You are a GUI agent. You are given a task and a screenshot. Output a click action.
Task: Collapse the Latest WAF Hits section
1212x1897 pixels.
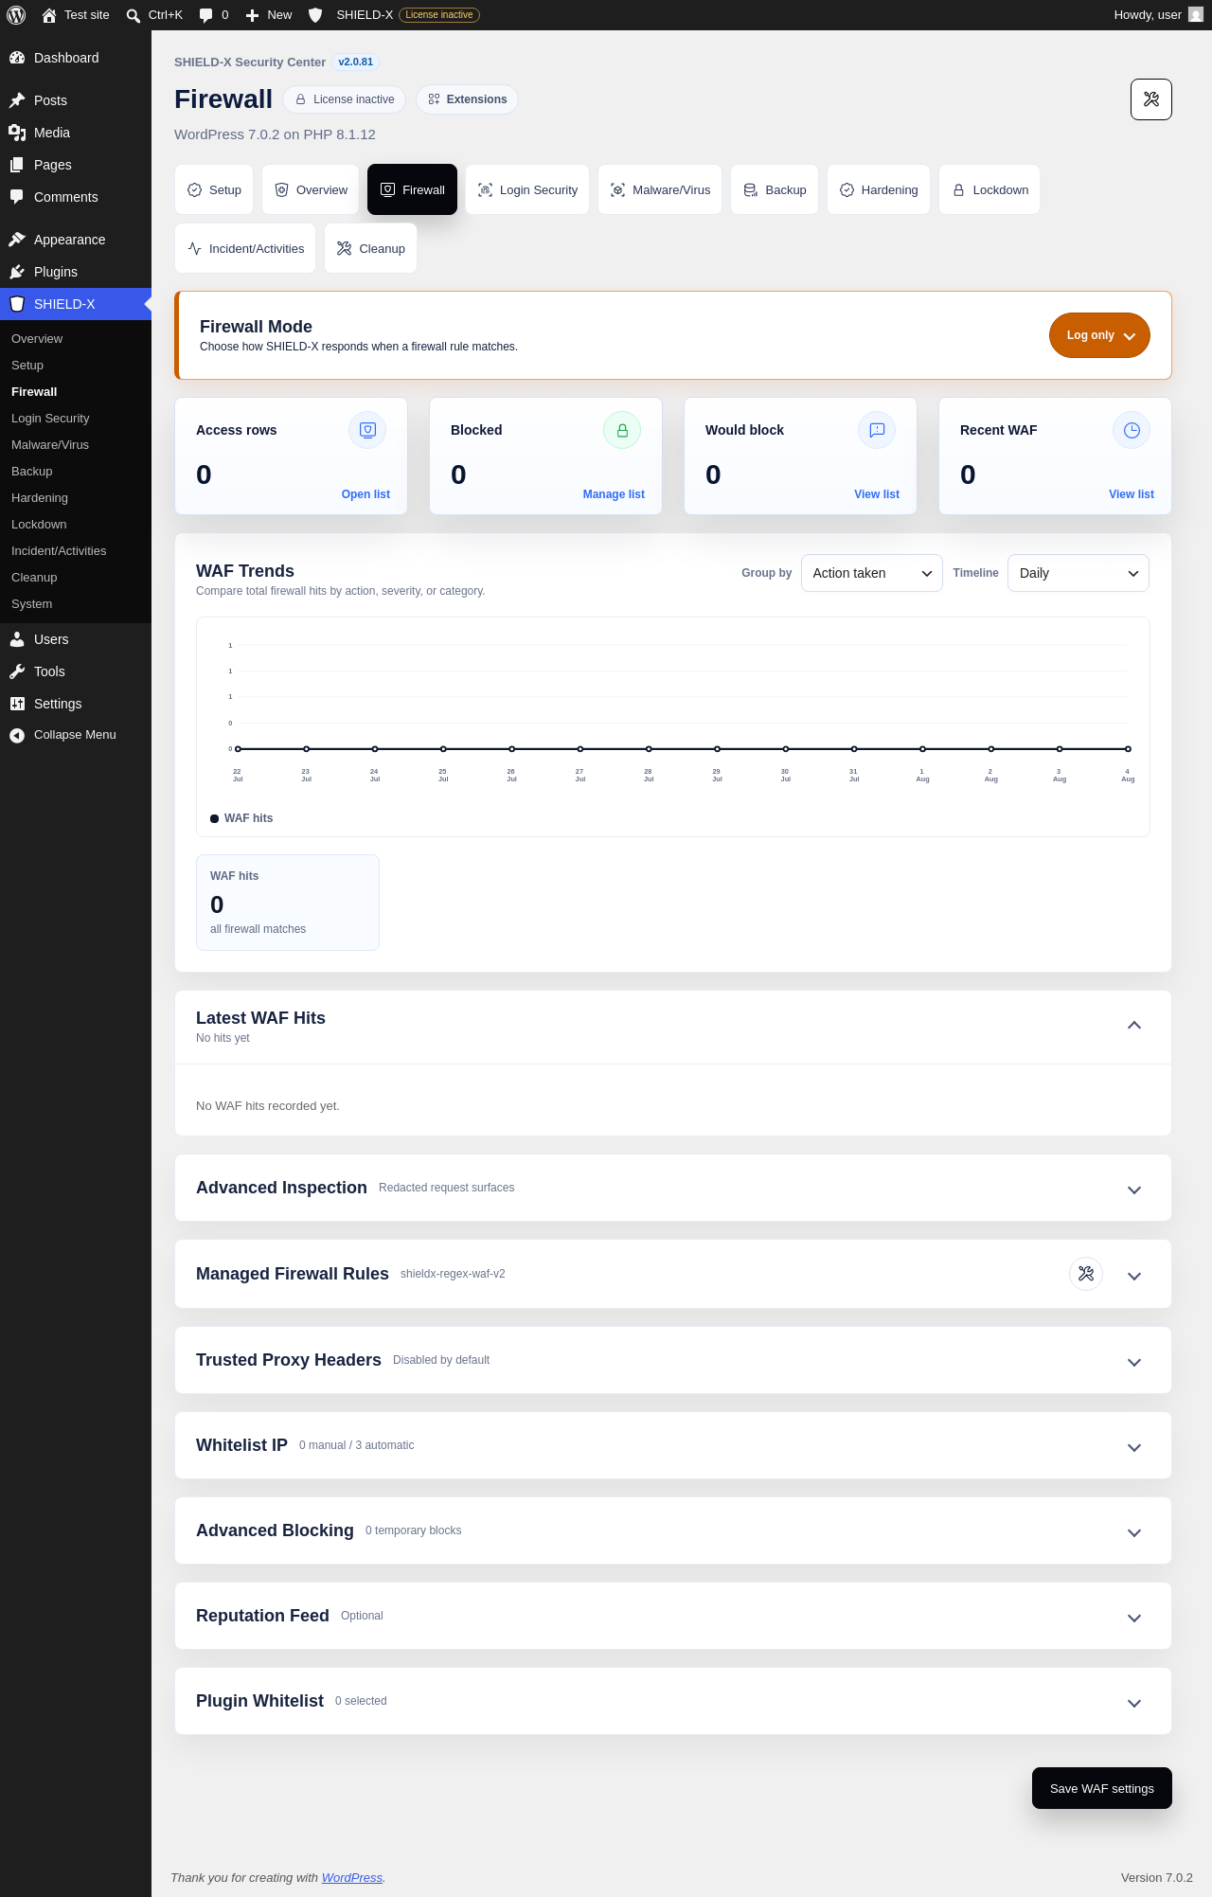[x=1133, y=1026]
